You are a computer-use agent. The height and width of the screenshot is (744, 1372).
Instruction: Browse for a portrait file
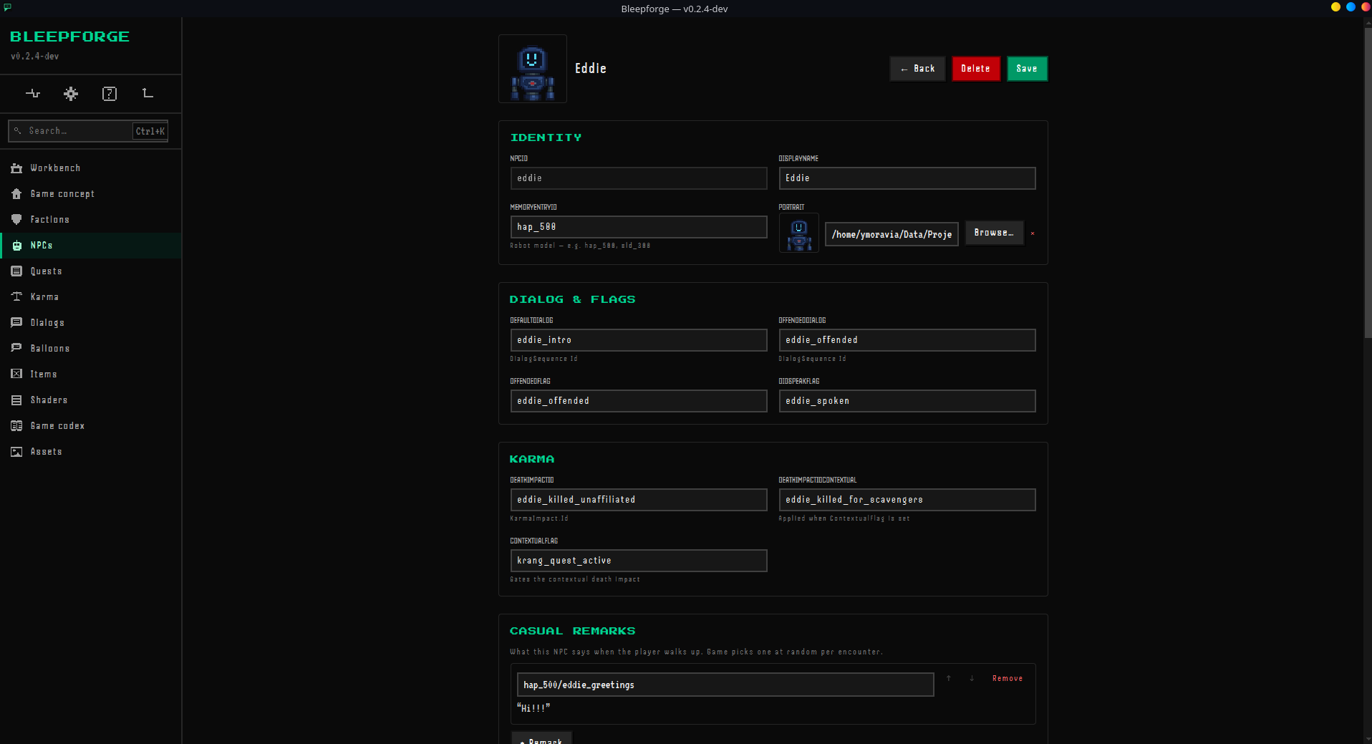(x=994, y=233)
